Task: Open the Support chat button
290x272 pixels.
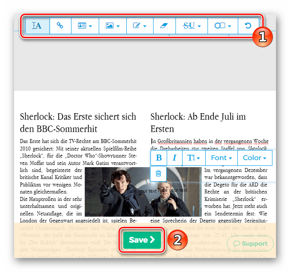Action: click(250, 243)
